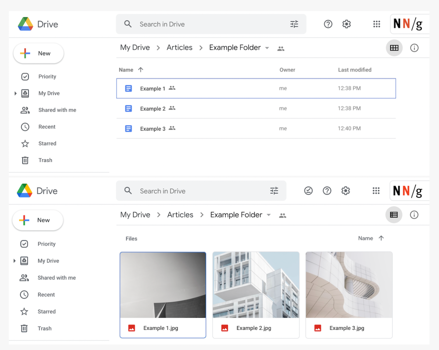Click Google Drive logo in upper window

25,24
